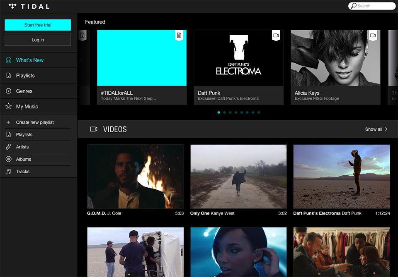Click the camera icon in the VIDEOS header
The width and height of the screenshot is (398, 277).
[x=93, y=129]
